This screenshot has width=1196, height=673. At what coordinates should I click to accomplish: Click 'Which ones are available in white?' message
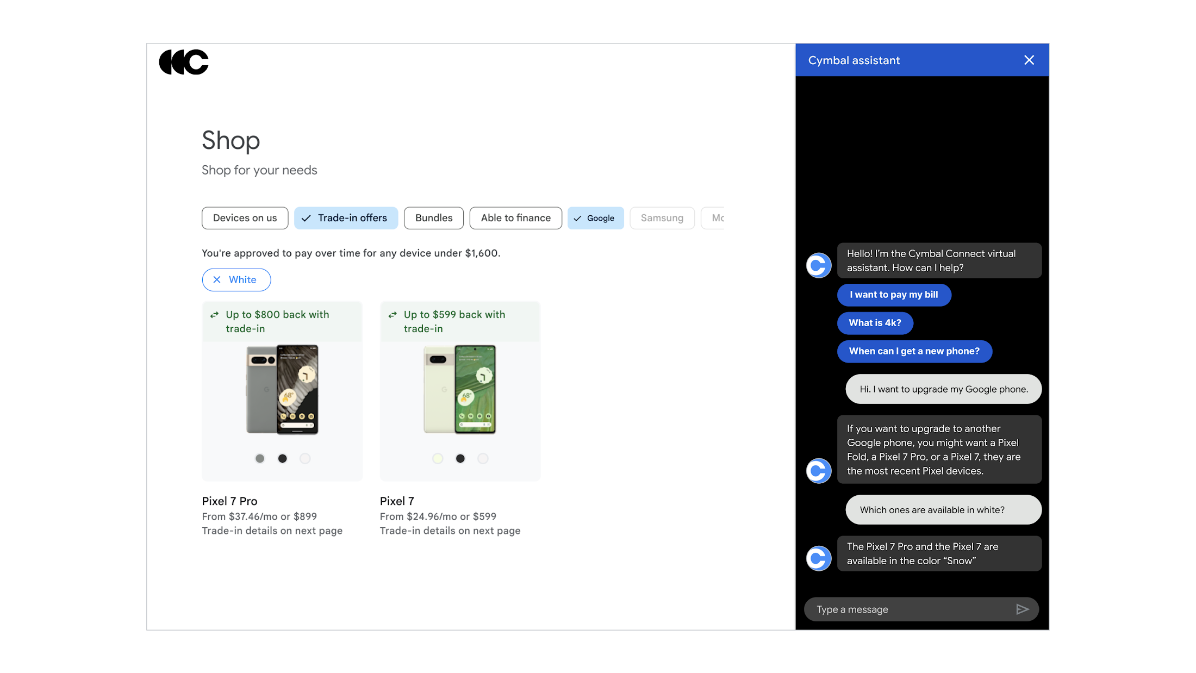[944, 510]
